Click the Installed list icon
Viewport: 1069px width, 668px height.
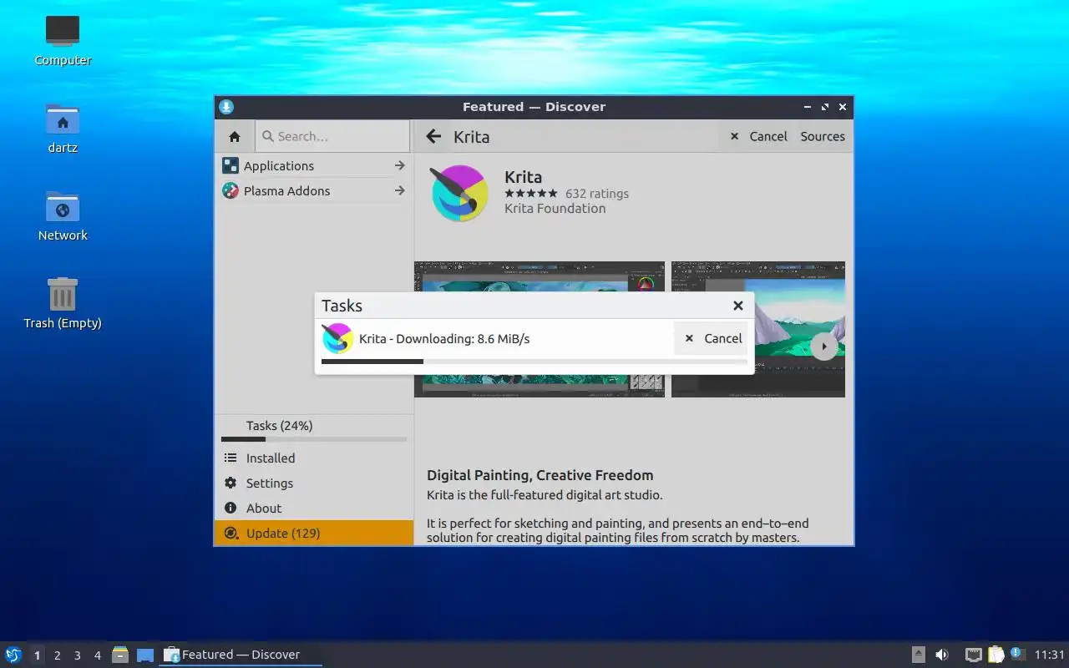tap(231, 458)
